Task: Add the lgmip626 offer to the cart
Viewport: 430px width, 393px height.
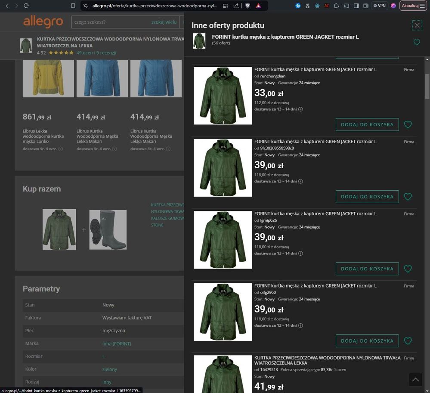Action: (x=367, y=269)
